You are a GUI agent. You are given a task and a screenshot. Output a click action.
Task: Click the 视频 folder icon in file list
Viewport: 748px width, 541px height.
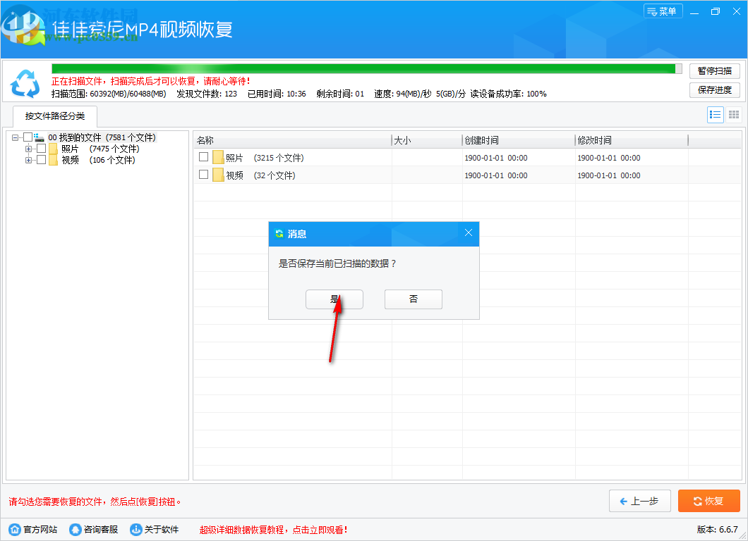click(218, 175)
